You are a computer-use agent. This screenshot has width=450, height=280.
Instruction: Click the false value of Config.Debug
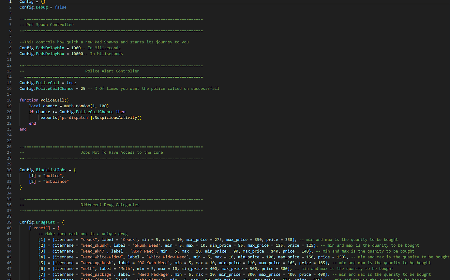(x=61, y=7)
